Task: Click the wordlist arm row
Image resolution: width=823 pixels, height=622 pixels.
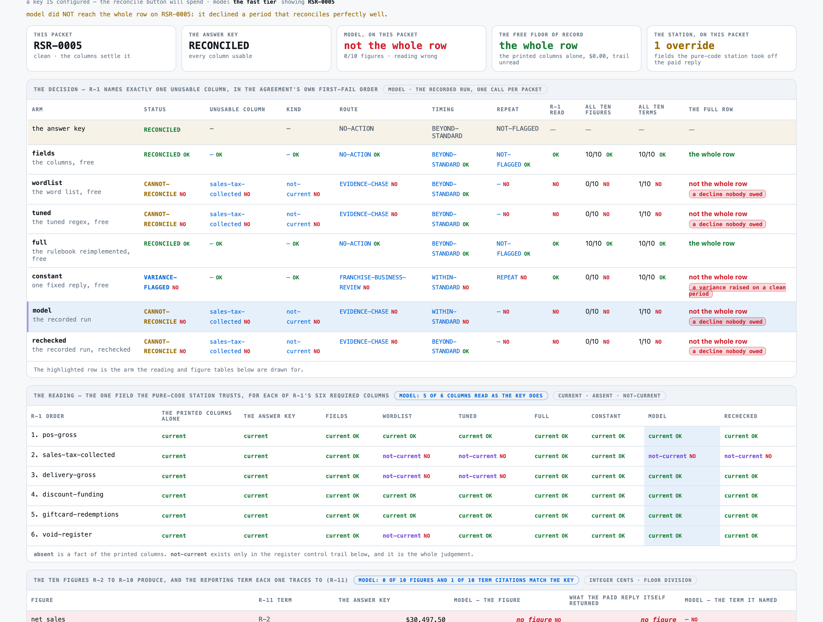Action: pyautogui.click(x=411, y=189)
